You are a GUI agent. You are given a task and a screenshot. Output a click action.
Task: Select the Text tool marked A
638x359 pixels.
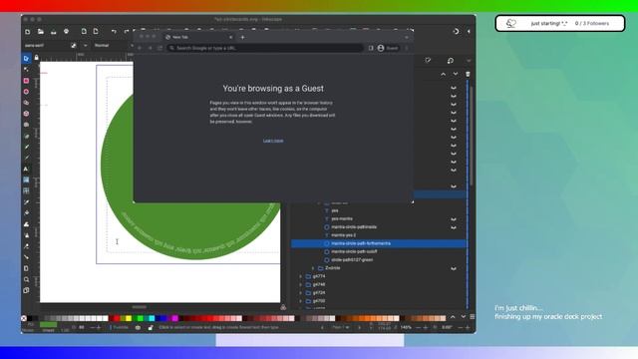pyautogui.click(x=26, y=169)
